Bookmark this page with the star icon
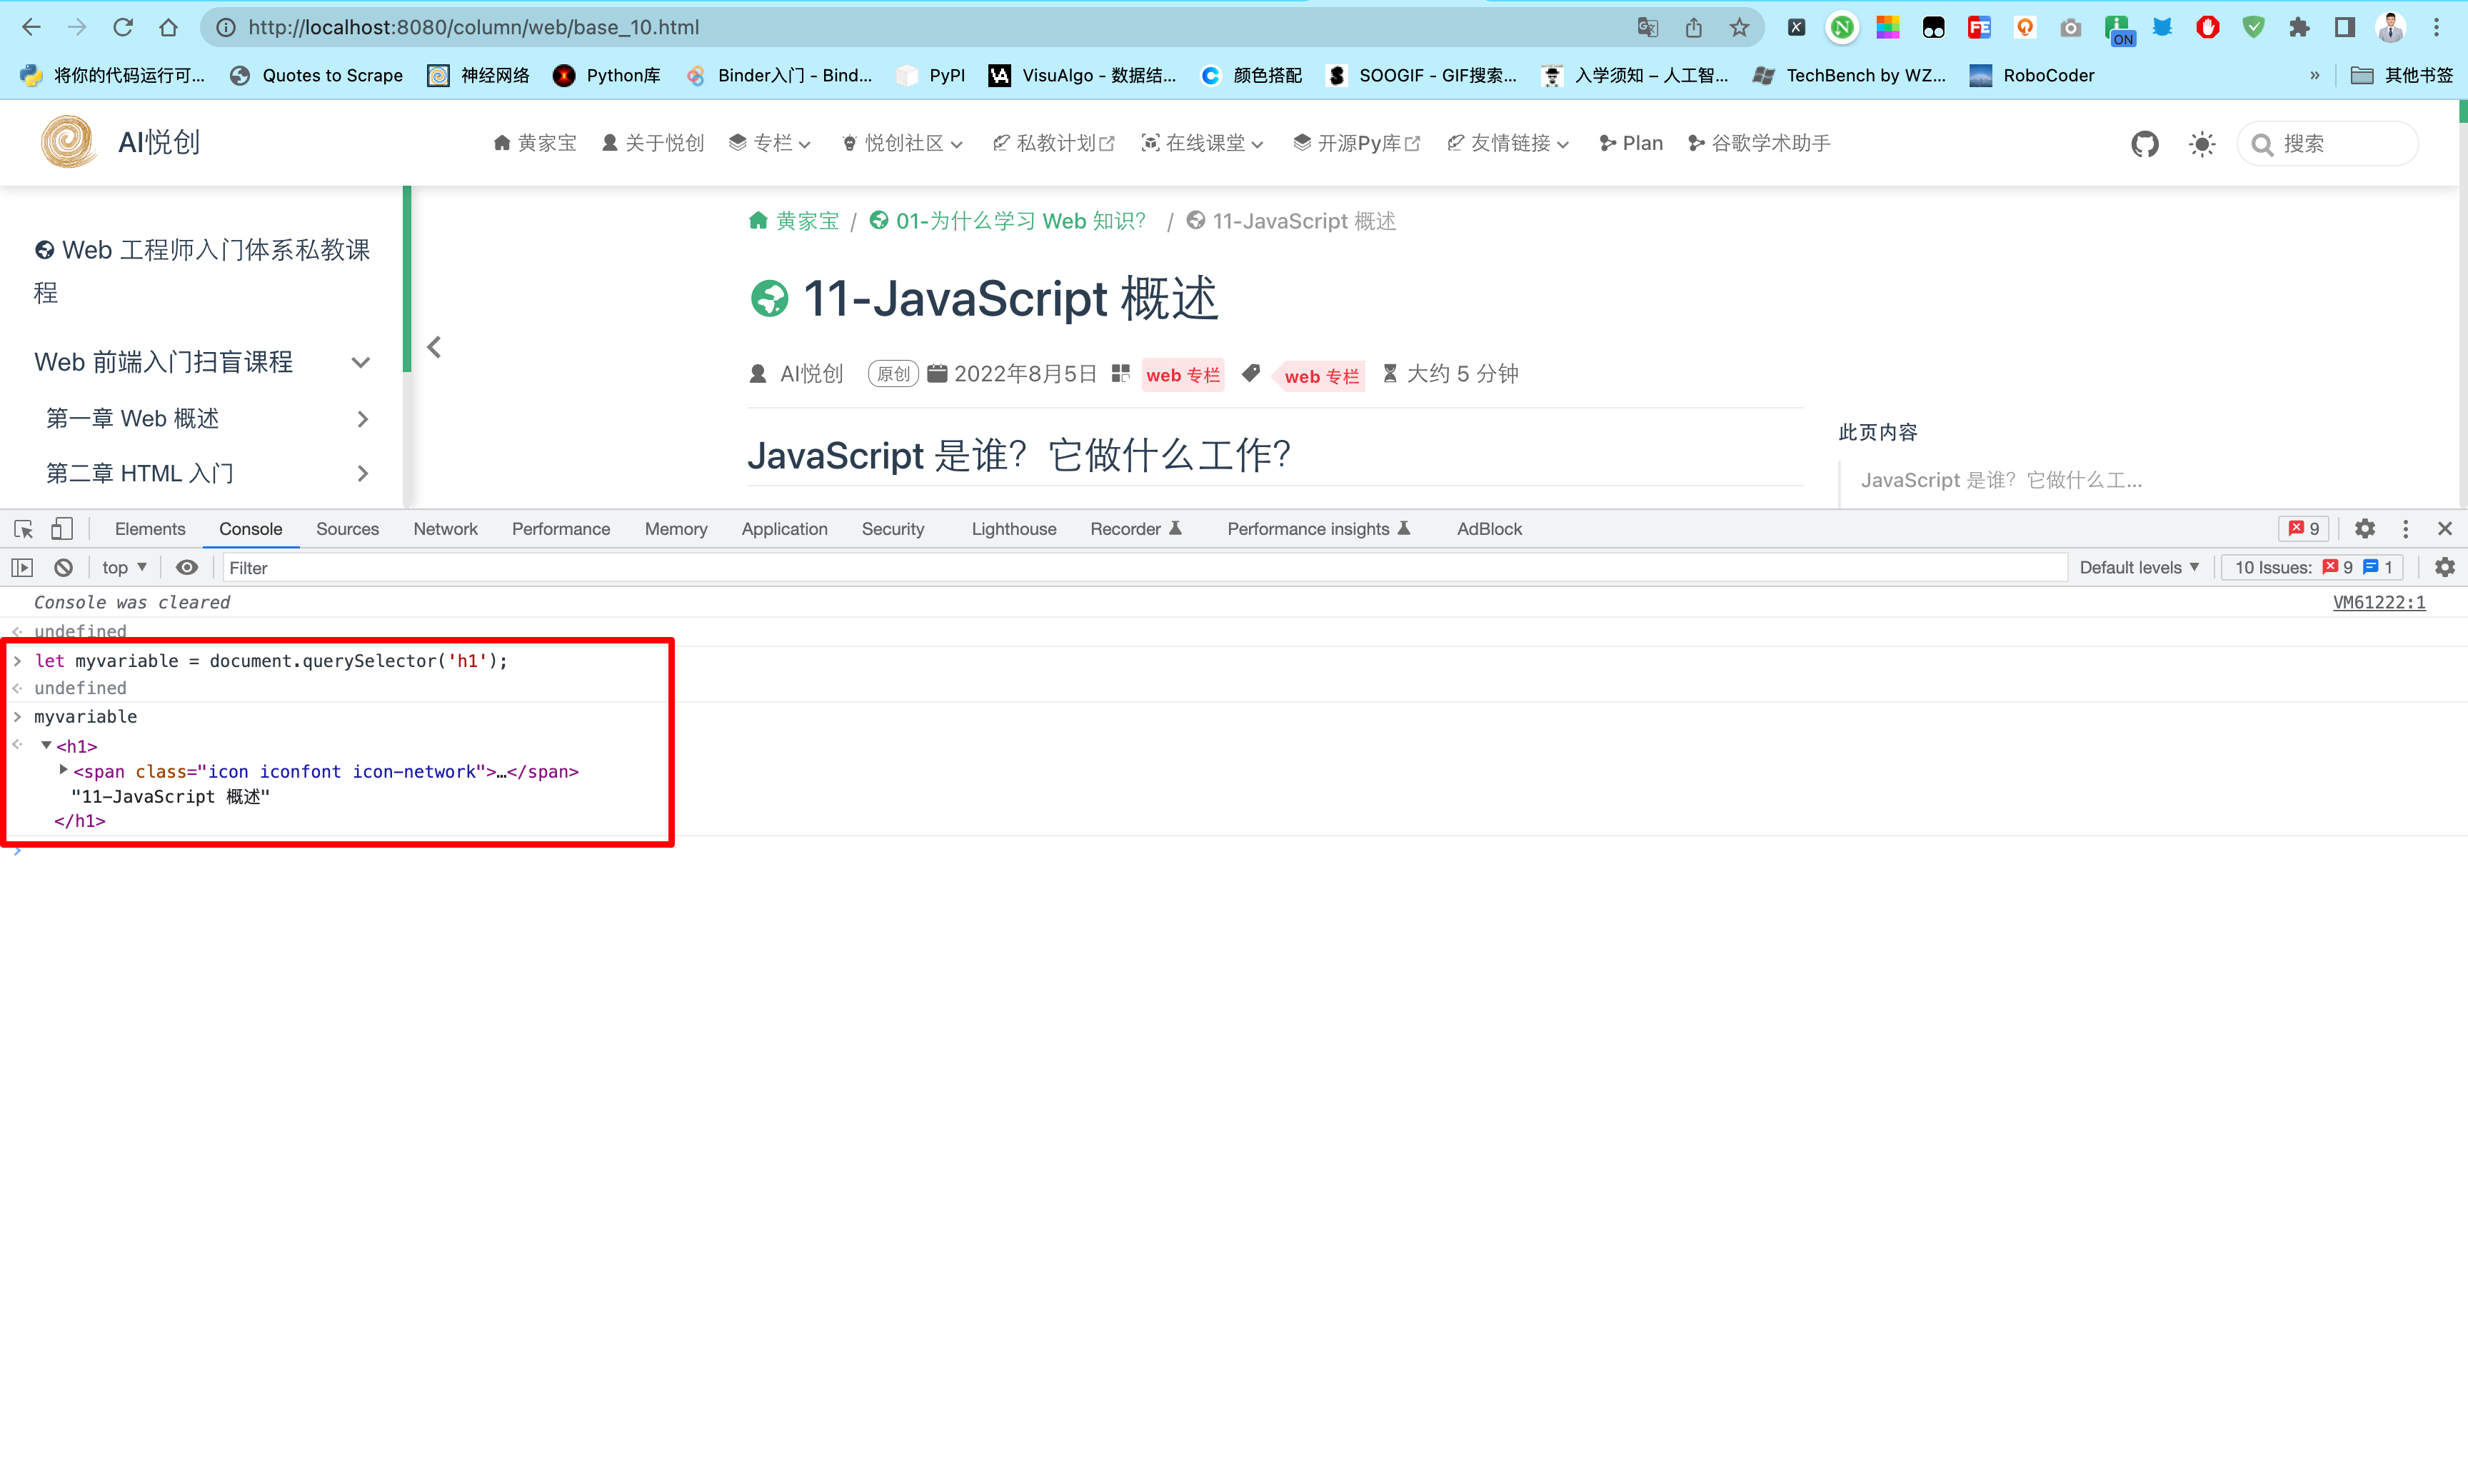 click(x=1739, y=28)
